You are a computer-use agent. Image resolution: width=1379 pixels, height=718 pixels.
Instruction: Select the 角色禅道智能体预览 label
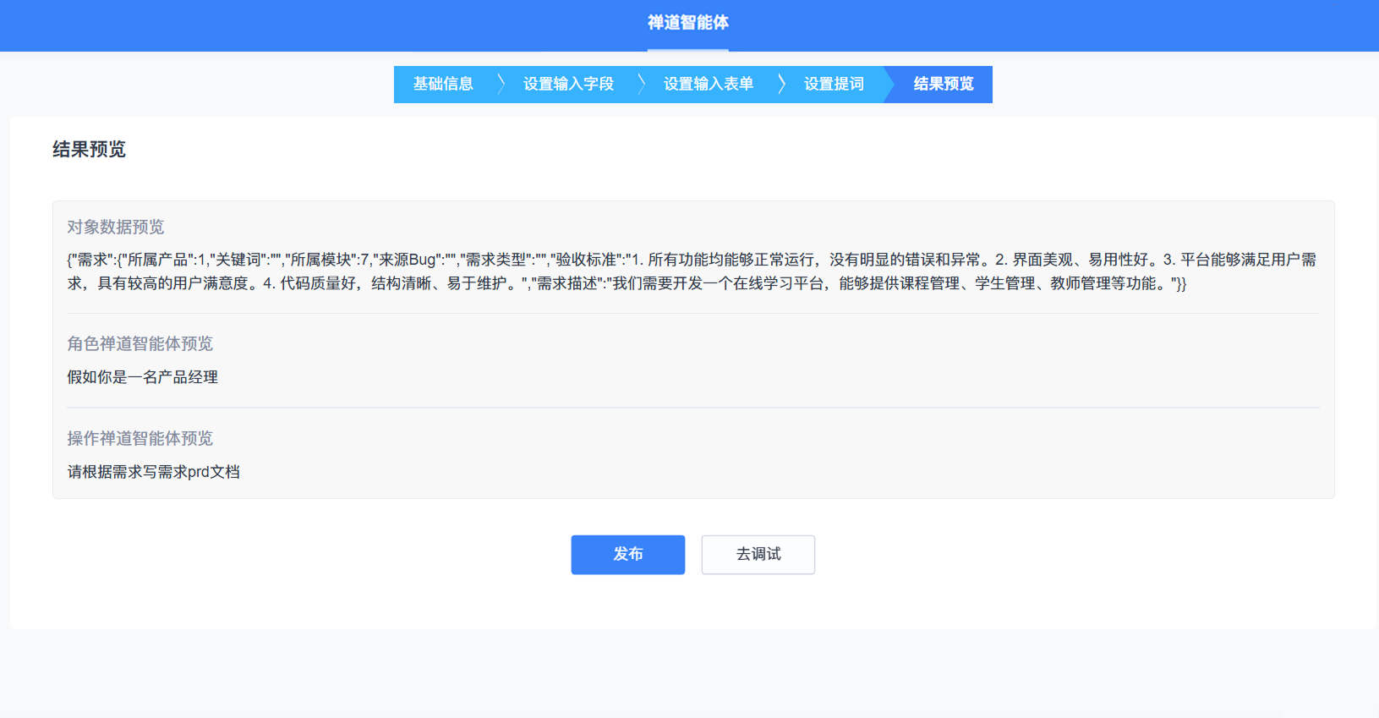pos(140,343)
